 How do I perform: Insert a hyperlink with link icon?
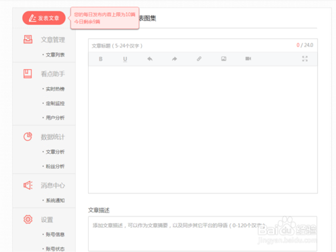click(199, 58)
